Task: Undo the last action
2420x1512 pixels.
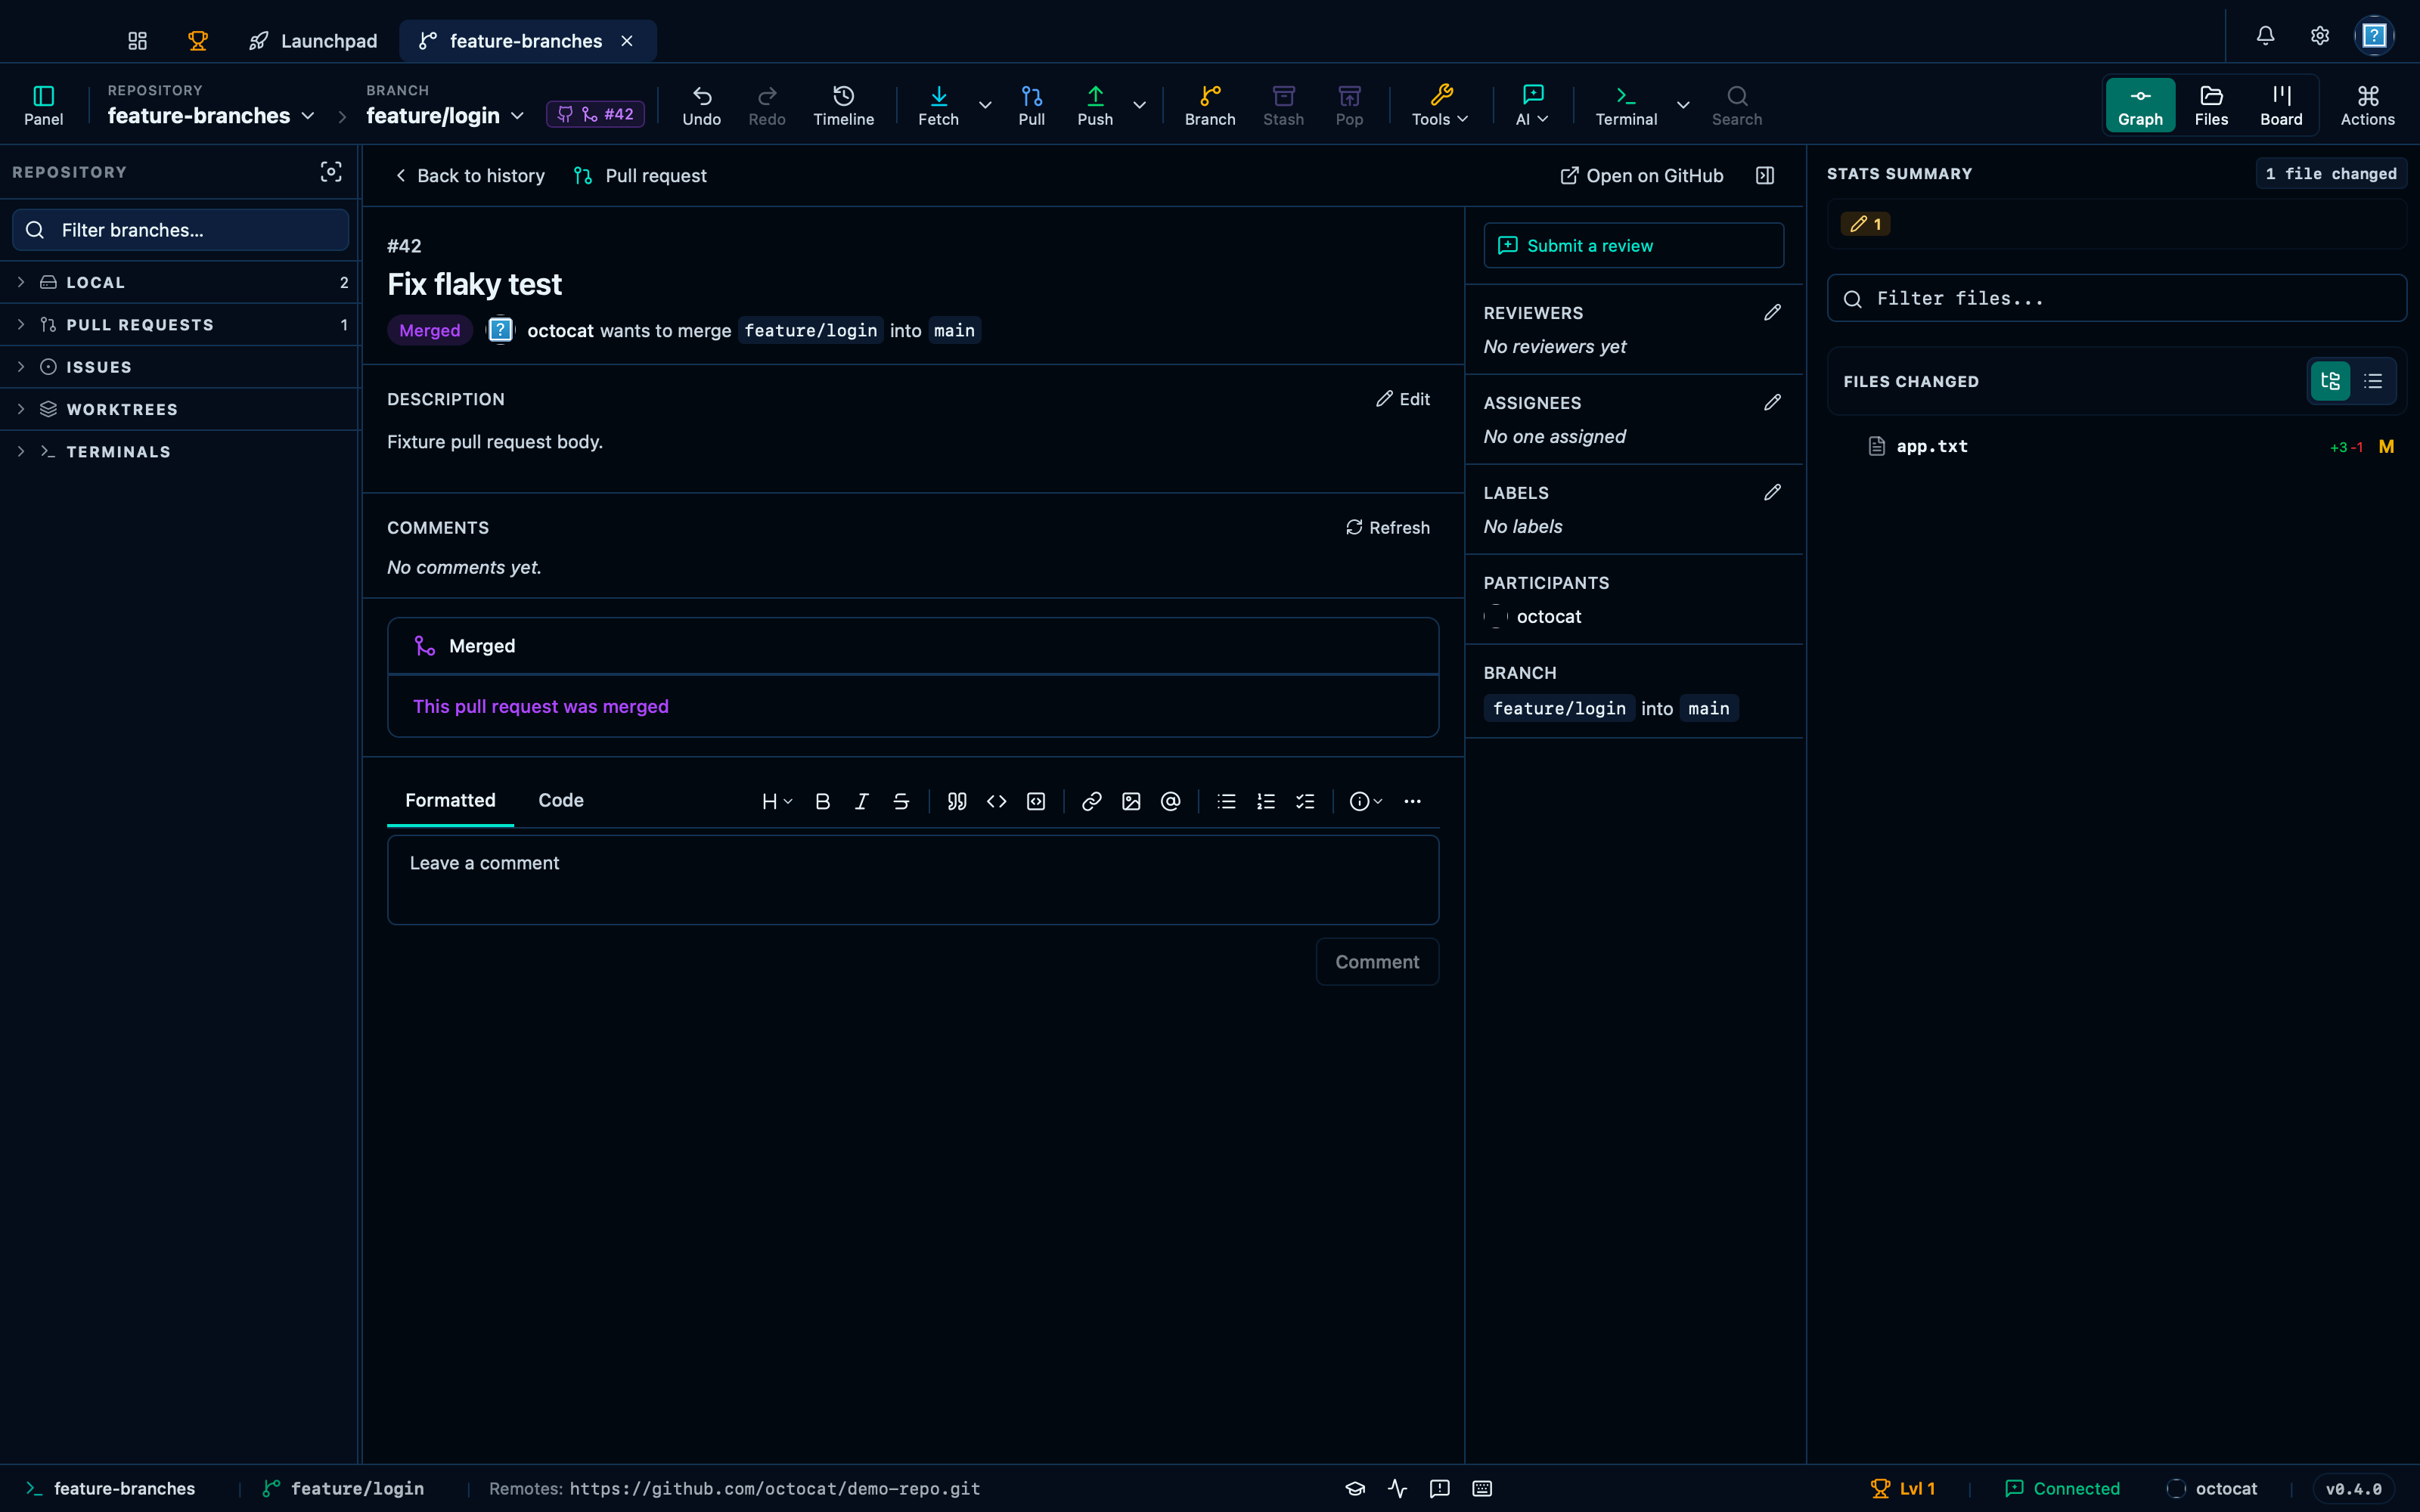Action: [702, 105]
